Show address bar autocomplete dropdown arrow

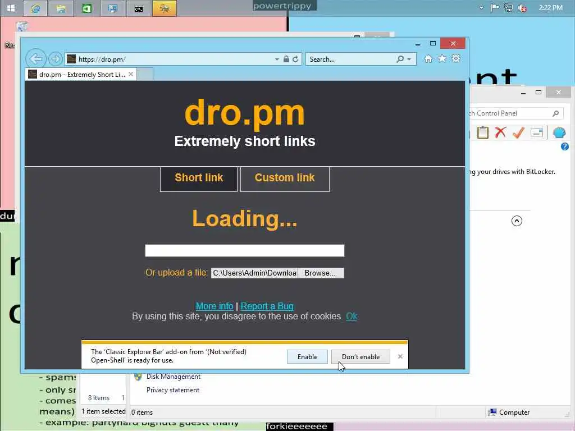coord(277,59)
